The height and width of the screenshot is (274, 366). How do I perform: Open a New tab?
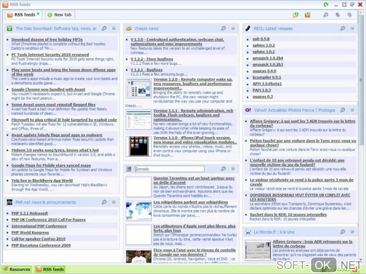(60, 15)
